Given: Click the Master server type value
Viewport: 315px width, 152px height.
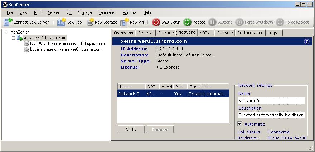Looking at the screenshot, I should coord(164,61).
